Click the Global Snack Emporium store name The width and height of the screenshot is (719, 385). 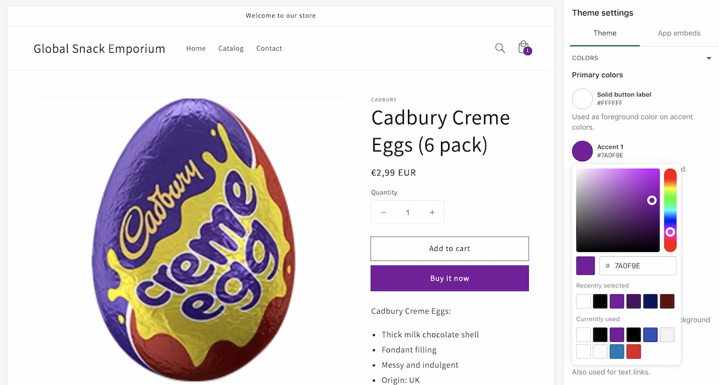[99, 48]
